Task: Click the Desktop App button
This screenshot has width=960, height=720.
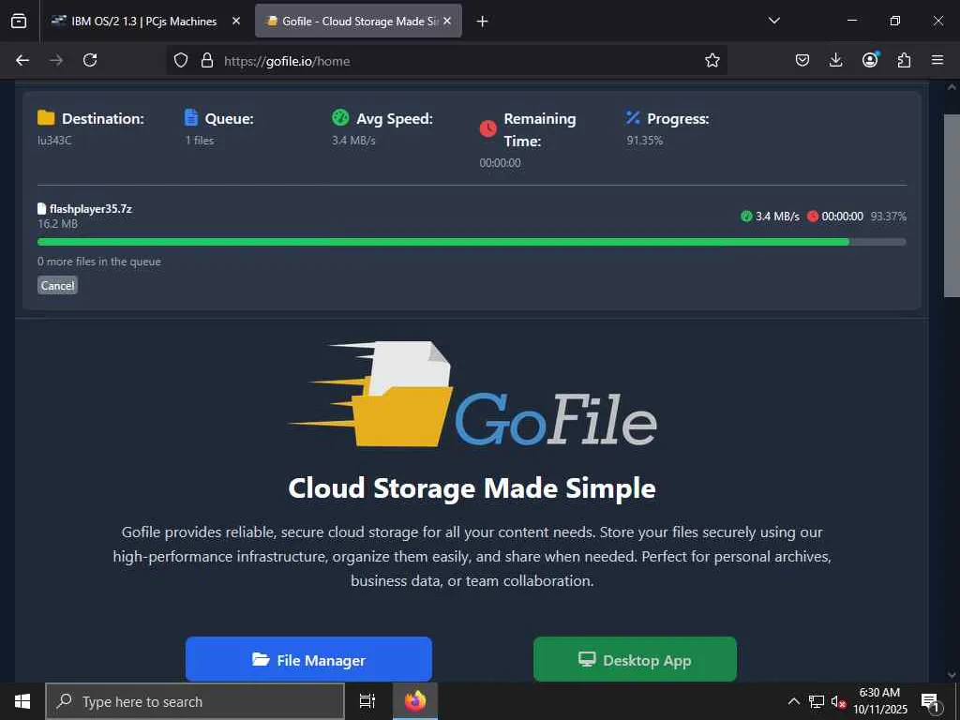Action: (635, 659)
